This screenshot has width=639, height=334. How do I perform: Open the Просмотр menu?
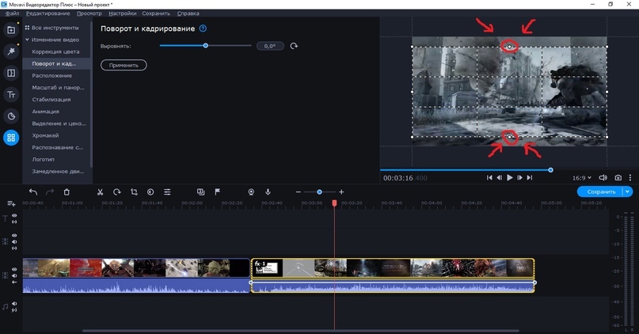click(x=89, y=13)
